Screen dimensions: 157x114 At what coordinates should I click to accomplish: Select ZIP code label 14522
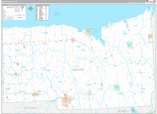[x=40, y=91]
